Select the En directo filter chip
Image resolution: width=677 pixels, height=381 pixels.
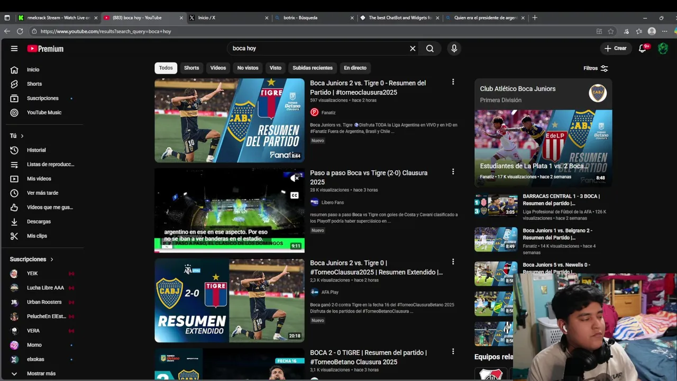pyautogui.click(x=355, y=68)
